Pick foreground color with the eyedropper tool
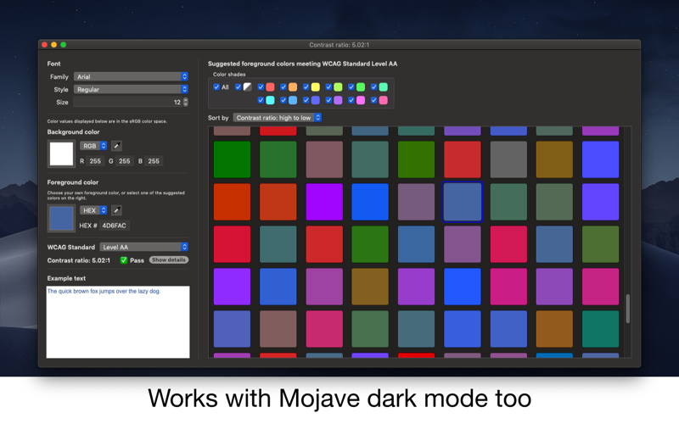 pyautogui.click(x=116, y=210)
